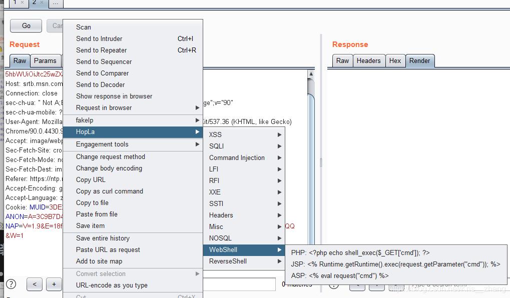Open the ReverseShell payload submenu

[244, 261]
